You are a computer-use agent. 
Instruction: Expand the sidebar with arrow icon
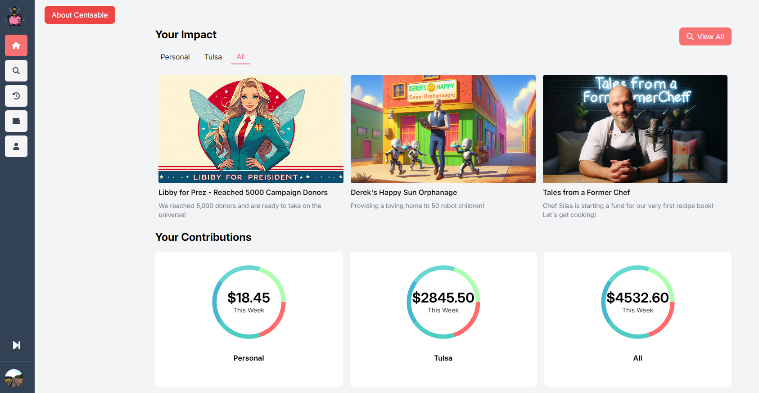[x=16, y=345]
